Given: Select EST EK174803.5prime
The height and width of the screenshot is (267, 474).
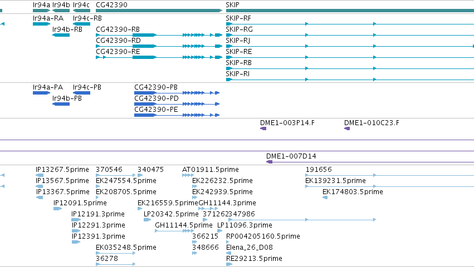Looking at the screenshot, I should pos(325,197).
